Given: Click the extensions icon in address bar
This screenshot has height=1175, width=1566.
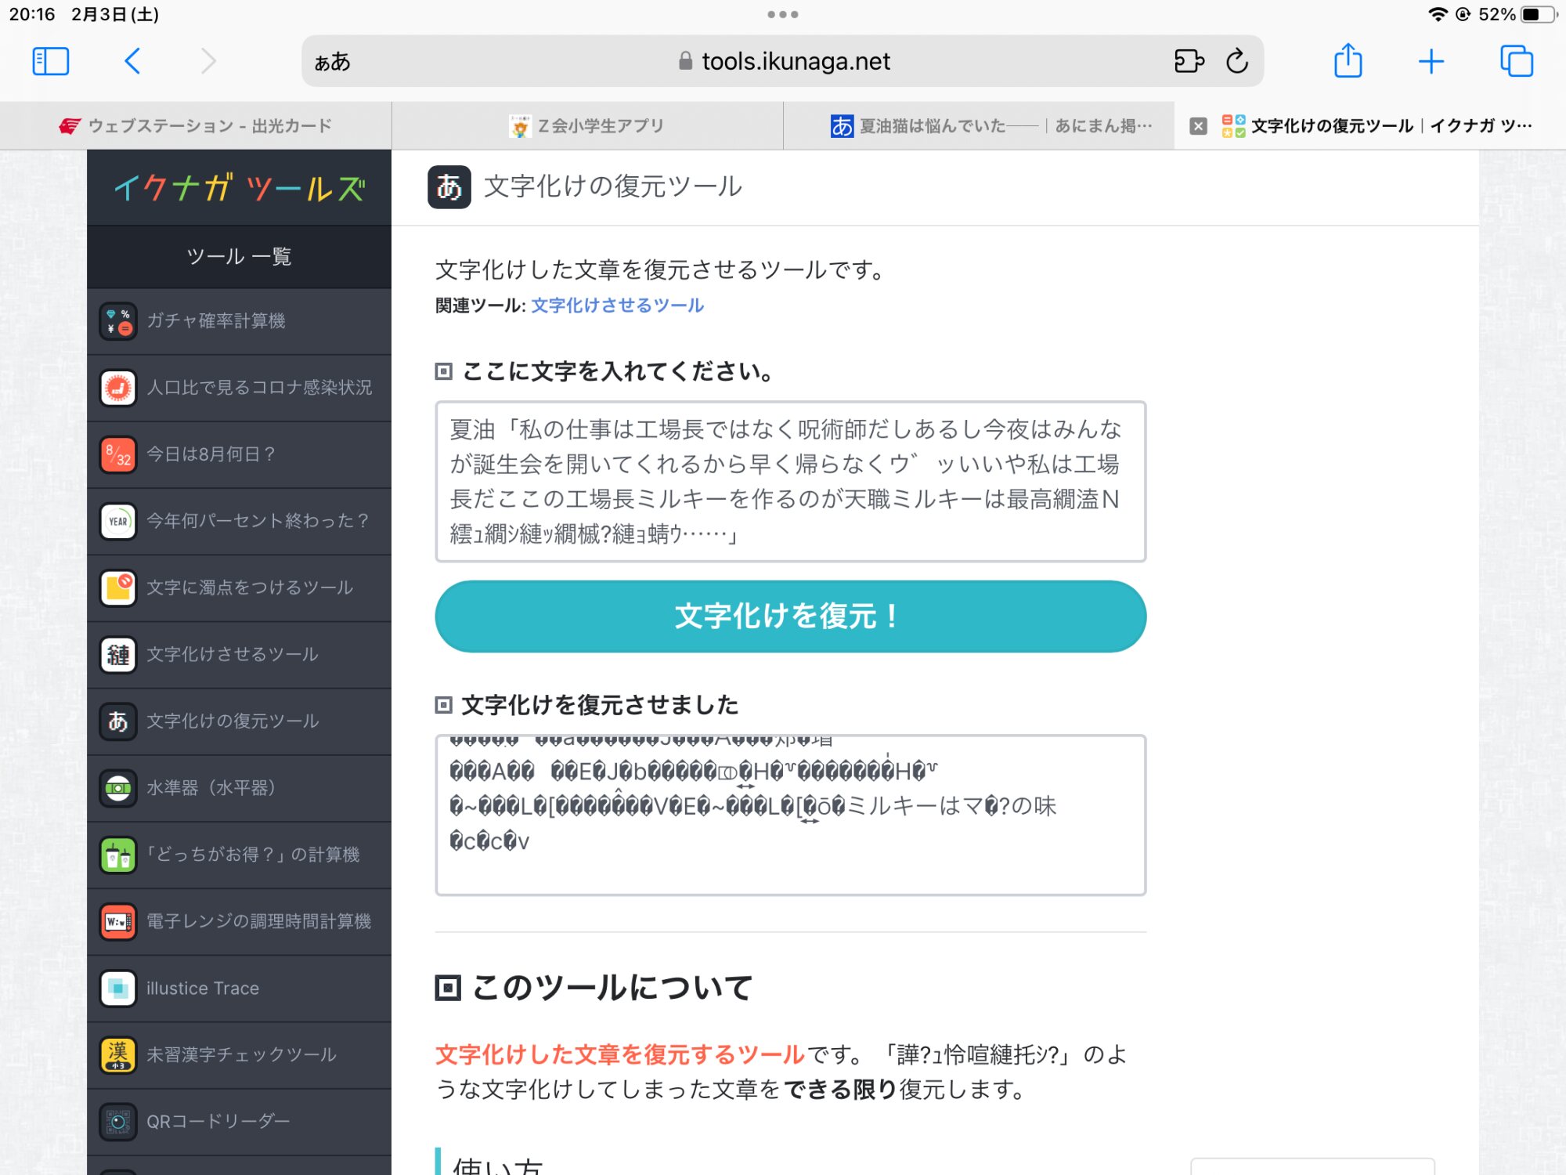Looking at the screenshot, I should pos(1189,61).
